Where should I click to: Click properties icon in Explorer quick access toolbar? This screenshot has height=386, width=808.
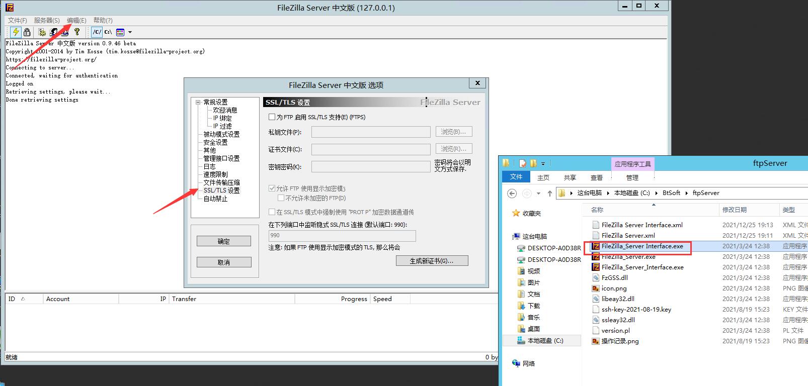coord(523,163)
